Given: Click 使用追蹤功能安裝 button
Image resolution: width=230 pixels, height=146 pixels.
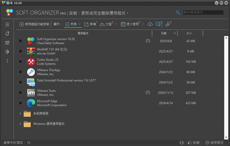Looking at the screenshot, I should 34,24.
